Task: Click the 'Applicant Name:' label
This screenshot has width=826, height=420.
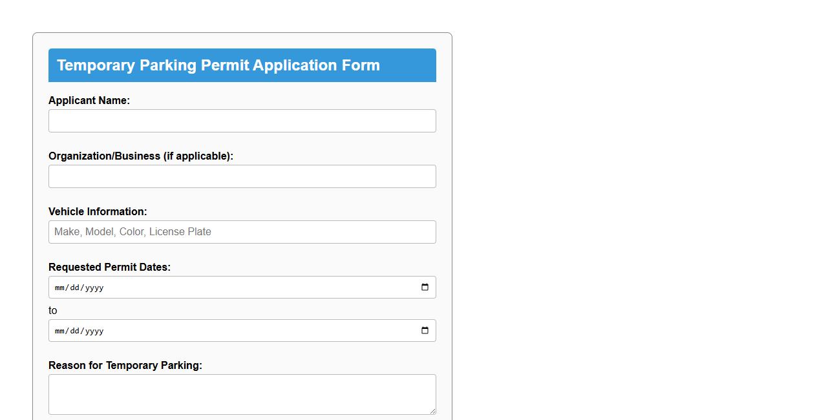Action: [x=89, y=100]
